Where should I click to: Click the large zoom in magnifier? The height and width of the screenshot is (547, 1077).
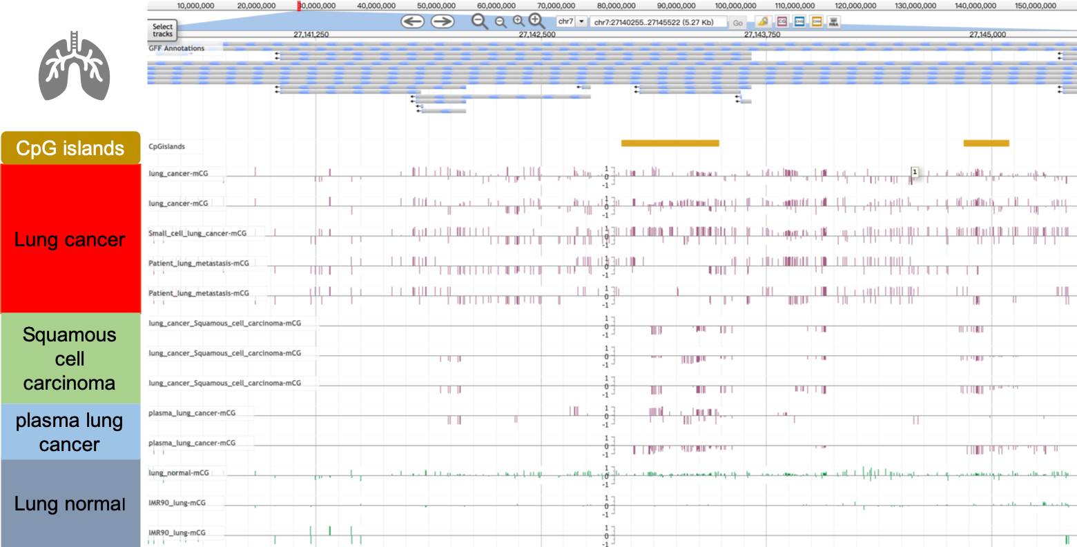click(x=536, y=21)
